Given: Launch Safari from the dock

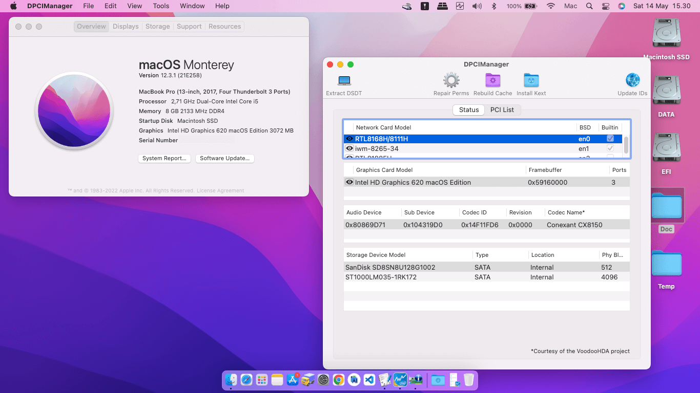Looking at the screenshot, I should 246,380.
